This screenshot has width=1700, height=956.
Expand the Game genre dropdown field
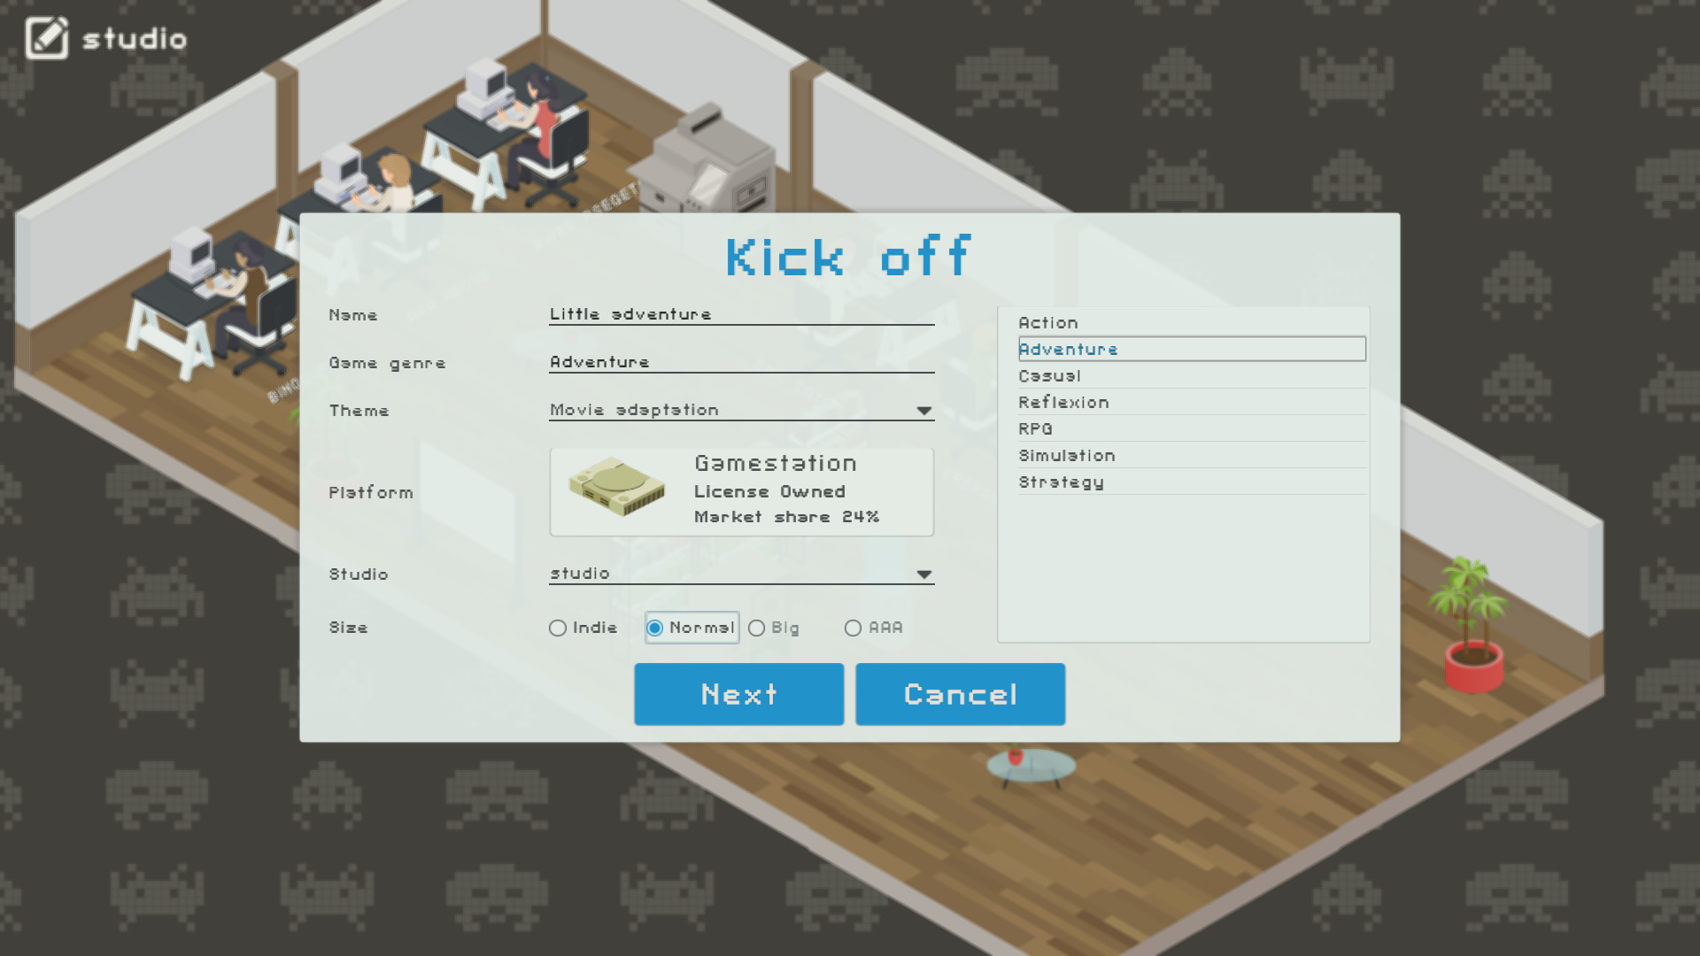coord(741,360)
